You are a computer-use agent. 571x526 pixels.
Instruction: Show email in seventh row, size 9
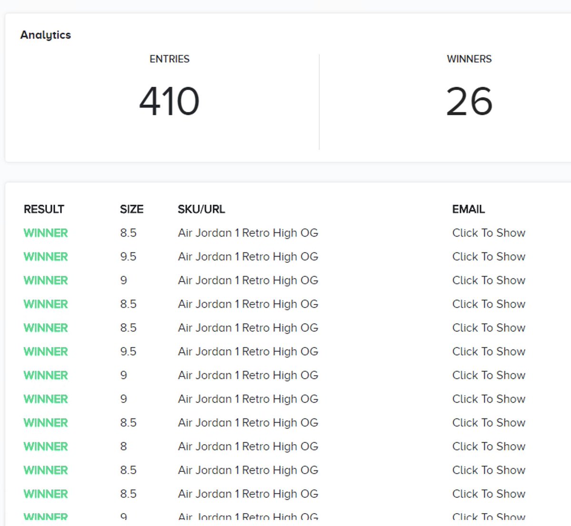click(x=489, y=376)
